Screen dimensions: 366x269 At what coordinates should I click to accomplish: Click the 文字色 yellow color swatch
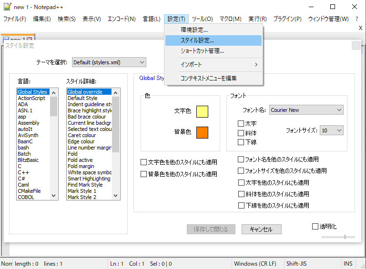click(202, 112)
